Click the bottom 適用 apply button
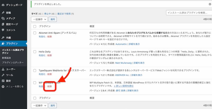This screenshot has width=212, height=109. pos(52,106)
